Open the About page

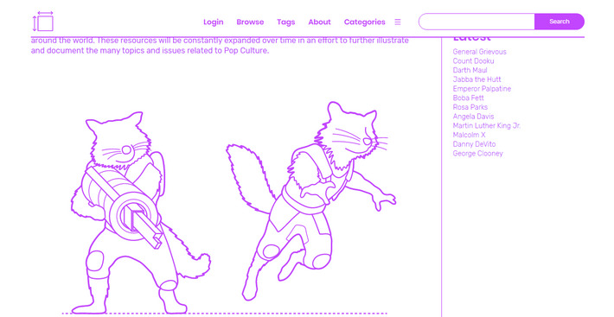click(319, 22)
